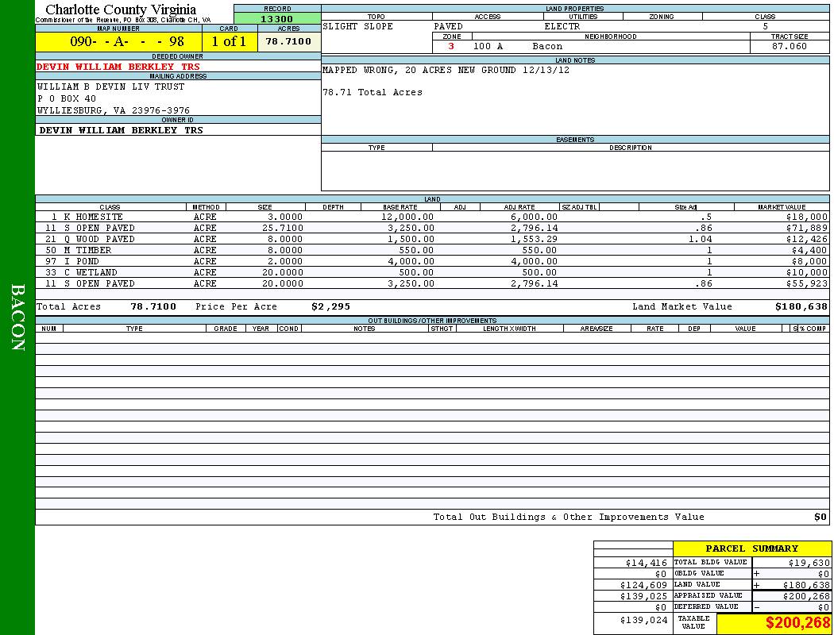The image size is (834, 635).
Task: Click the P O BOX 40 address line
Action: pos(67,98)
